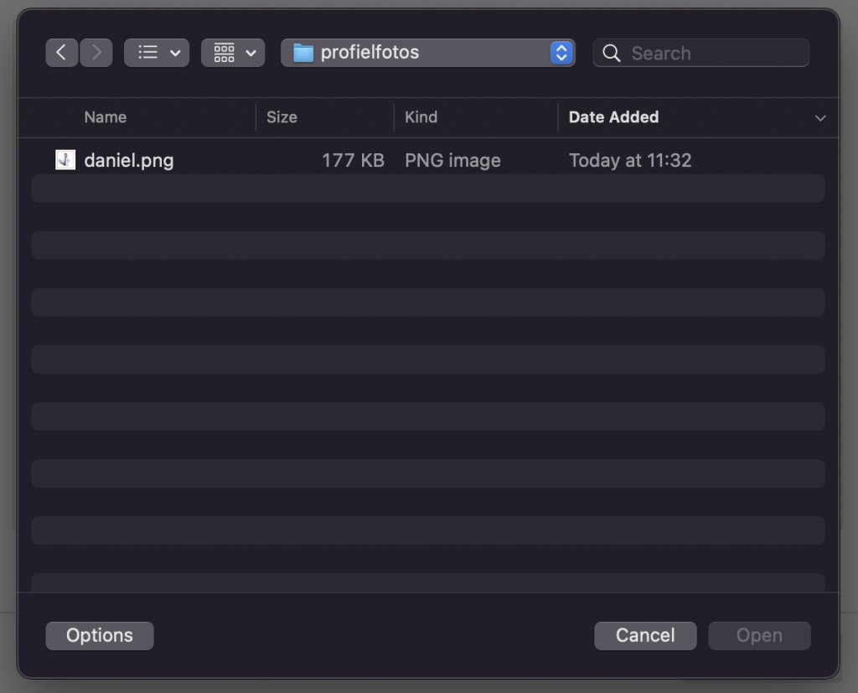
Task: Toggle sort order chevron on Date Added
Action: click(x=819, y=118)
